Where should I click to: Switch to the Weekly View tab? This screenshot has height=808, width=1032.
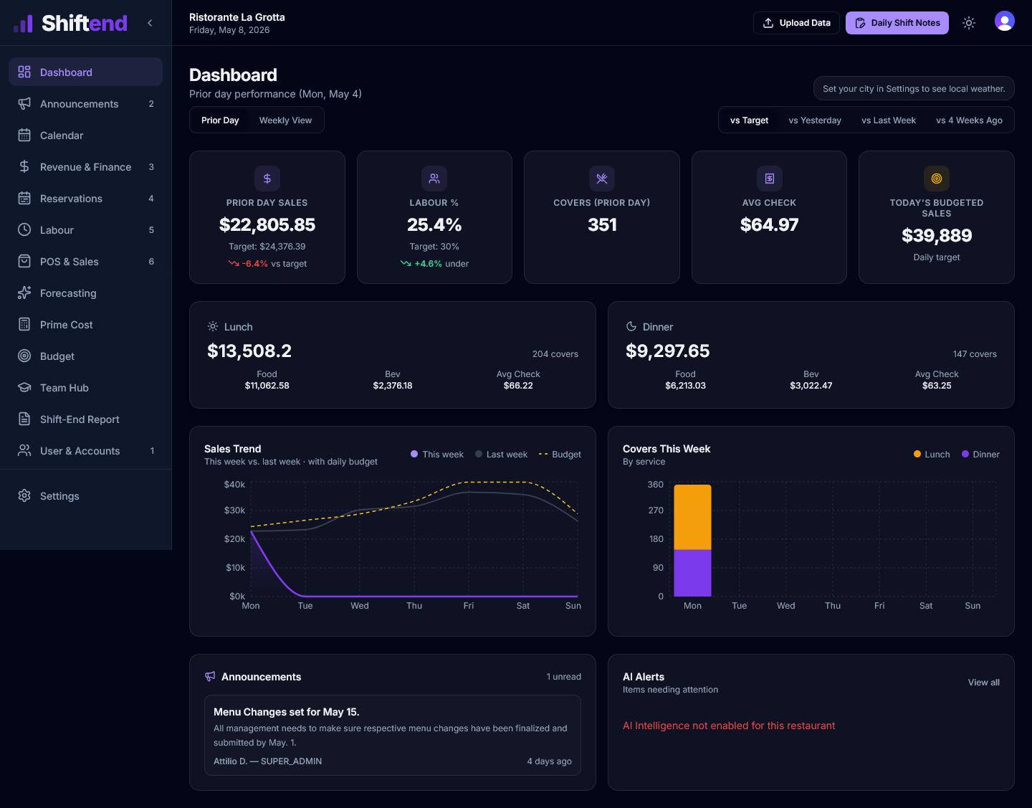click(285, 120)
